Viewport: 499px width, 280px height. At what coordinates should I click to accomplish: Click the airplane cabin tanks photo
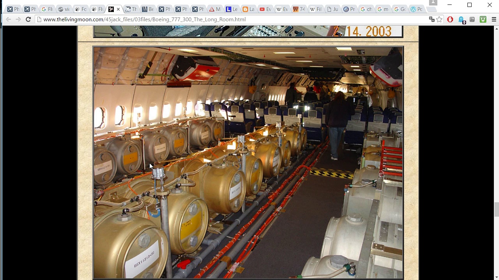pos(248,162)
